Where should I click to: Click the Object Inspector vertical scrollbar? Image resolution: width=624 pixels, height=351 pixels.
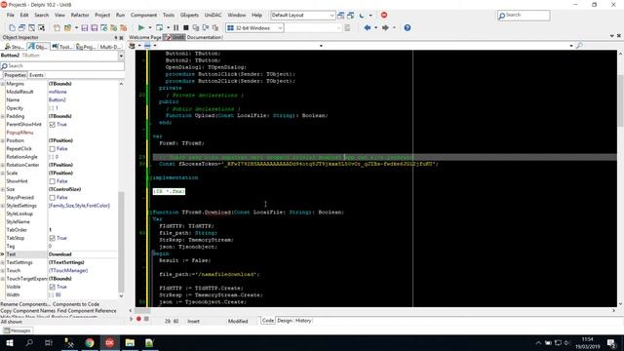point(121,243)
